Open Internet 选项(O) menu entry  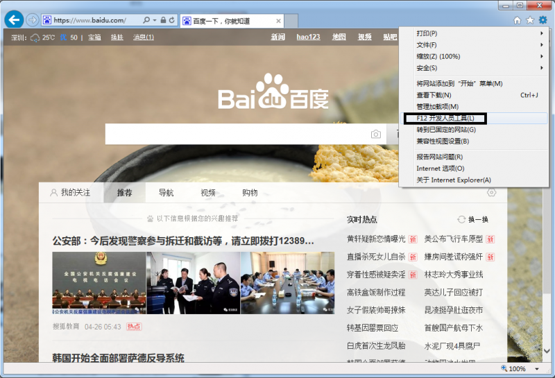coord(474,169)
